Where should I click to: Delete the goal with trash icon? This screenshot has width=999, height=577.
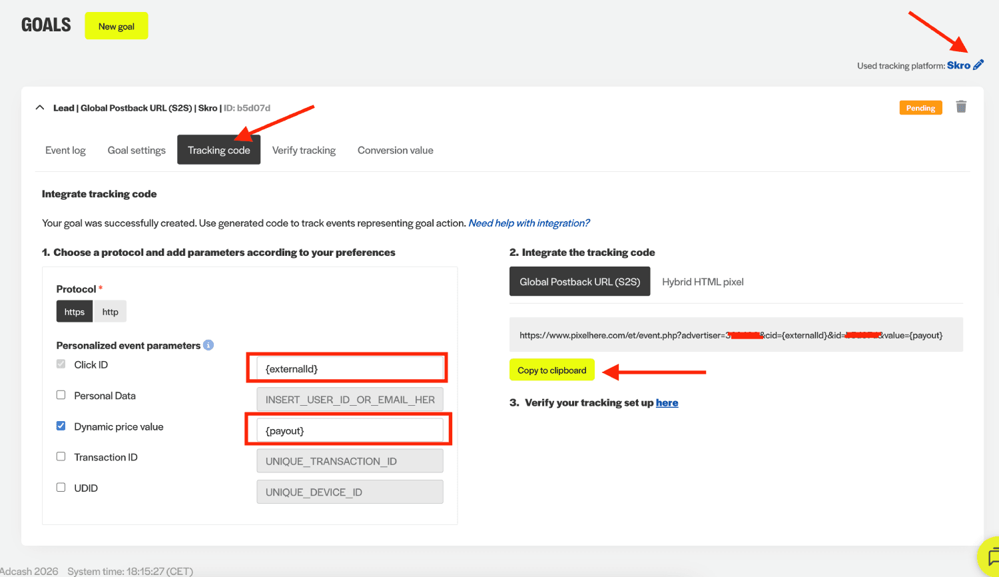(961, 107)
